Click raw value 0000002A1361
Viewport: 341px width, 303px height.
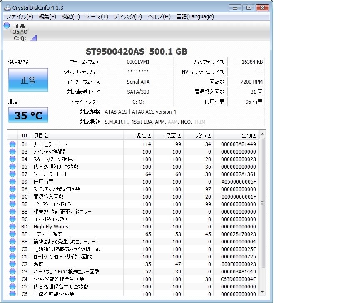click(x=239, y=174)
